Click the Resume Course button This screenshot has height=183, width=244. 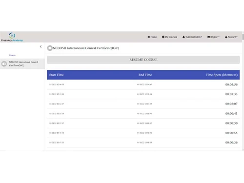coord(143,60)
